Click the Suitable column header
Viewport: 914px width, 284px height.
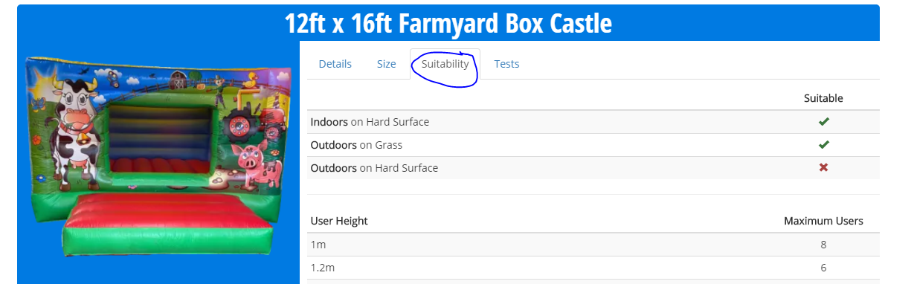pyautogui.click(x=823, y=98)
